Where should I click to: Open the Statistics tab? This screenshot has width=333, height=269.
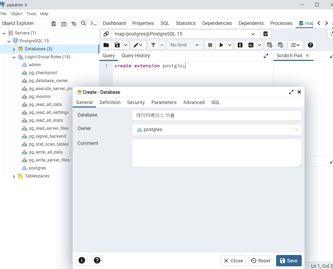click(186, 23)
